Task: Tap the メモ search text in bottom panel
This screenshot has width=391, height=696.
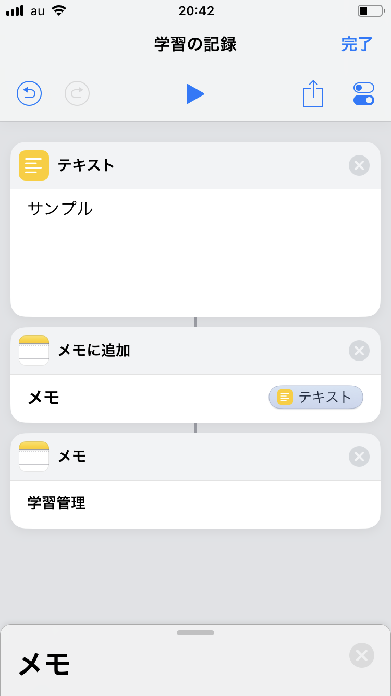Action: tap(45, 665)
